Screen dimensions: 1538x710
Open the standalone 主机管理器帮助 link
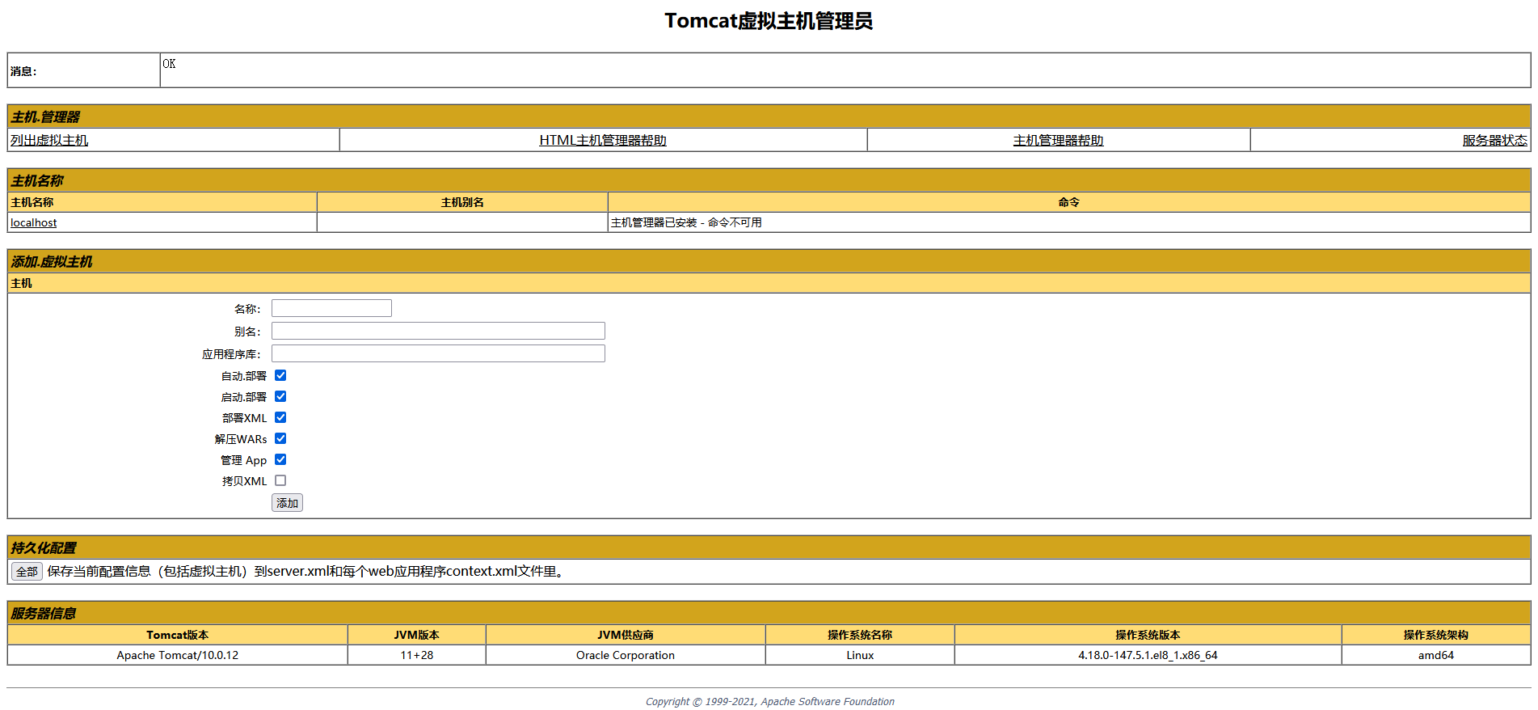[x=1058, y=140]
